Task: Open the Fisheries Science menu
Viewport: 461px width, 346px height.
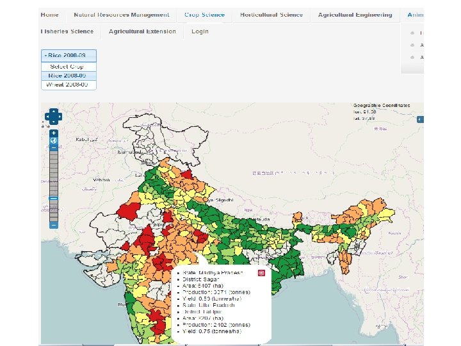Action: click(x=67, y=31)
